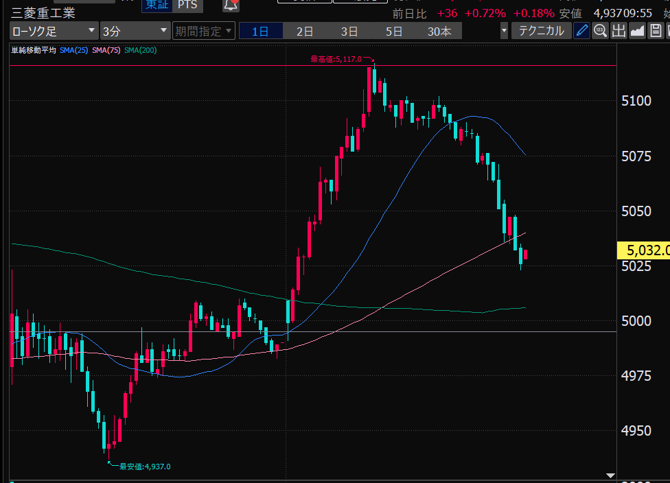Click the small arrow at chart bottom-right

click(610, 475)
